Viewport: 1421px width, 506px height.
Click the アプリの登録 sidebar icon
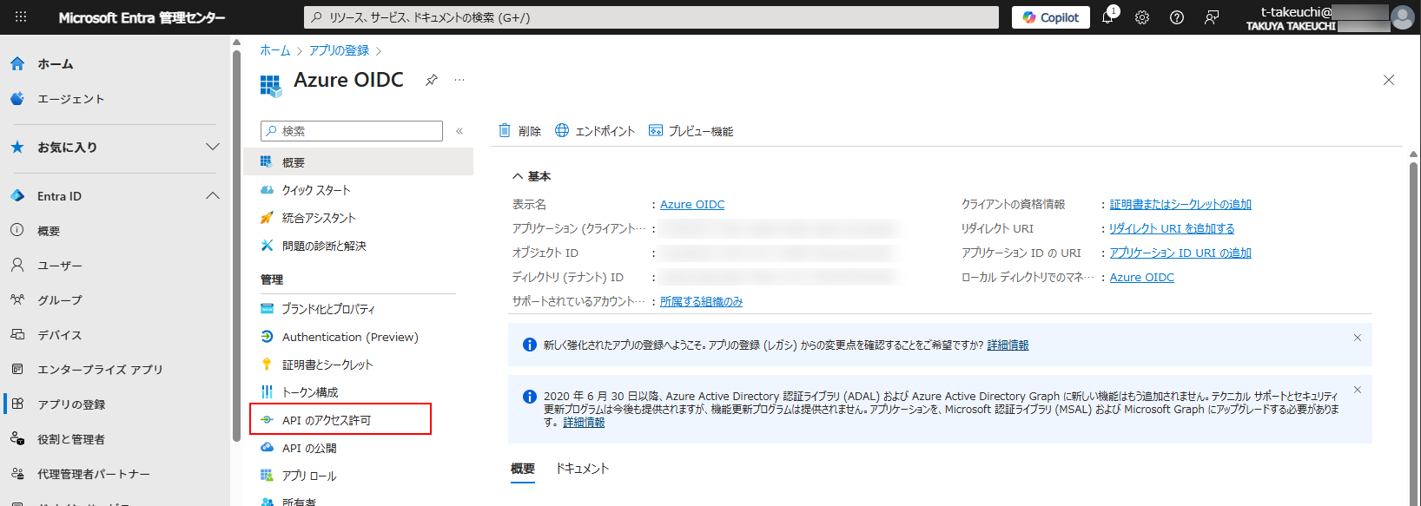coord(17,404)
